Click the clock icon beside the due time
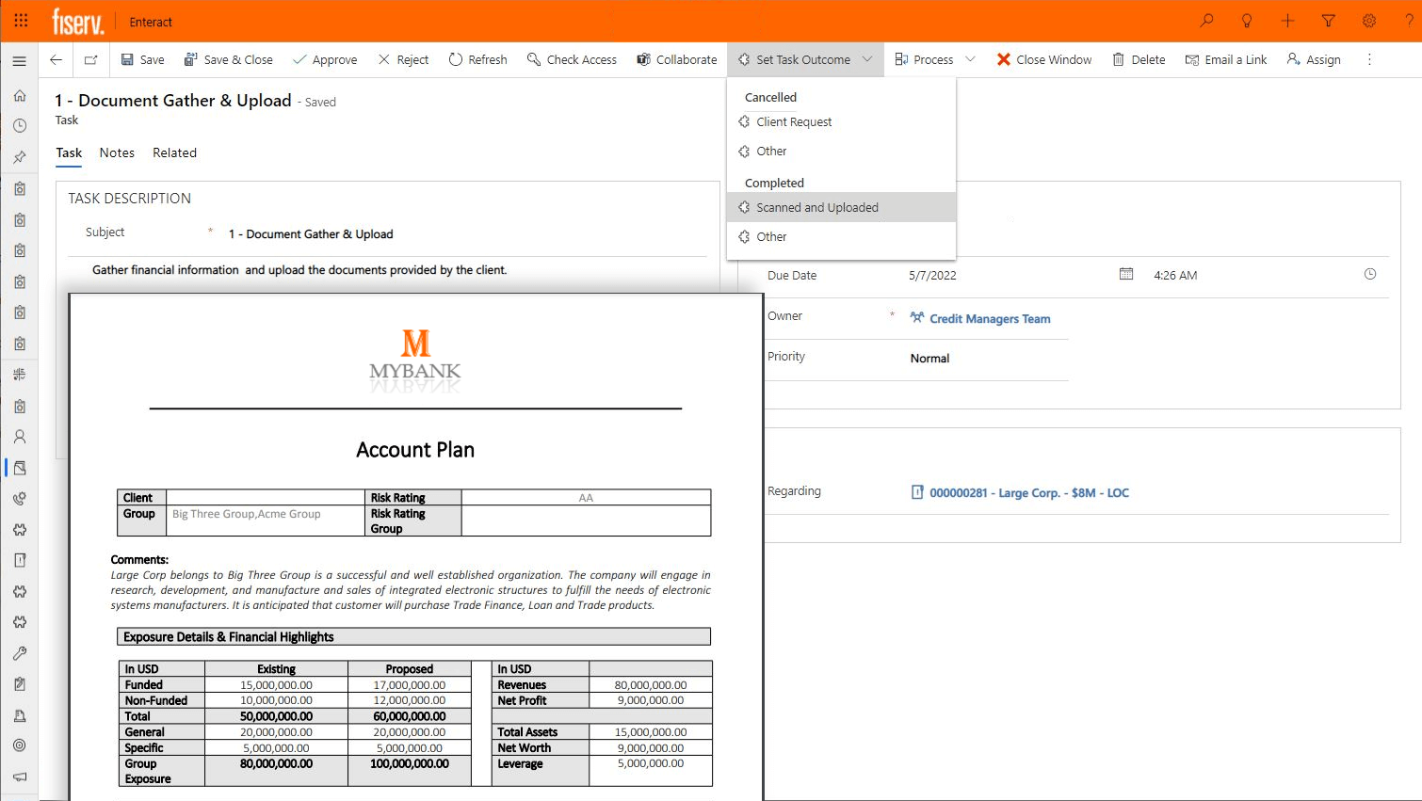 (1370, 274)
